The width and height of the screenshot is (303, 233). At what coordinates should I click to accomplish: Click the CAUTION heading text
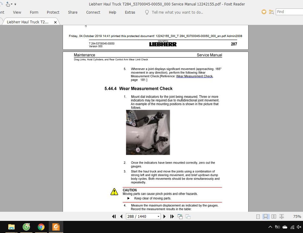tap(130, 190)
